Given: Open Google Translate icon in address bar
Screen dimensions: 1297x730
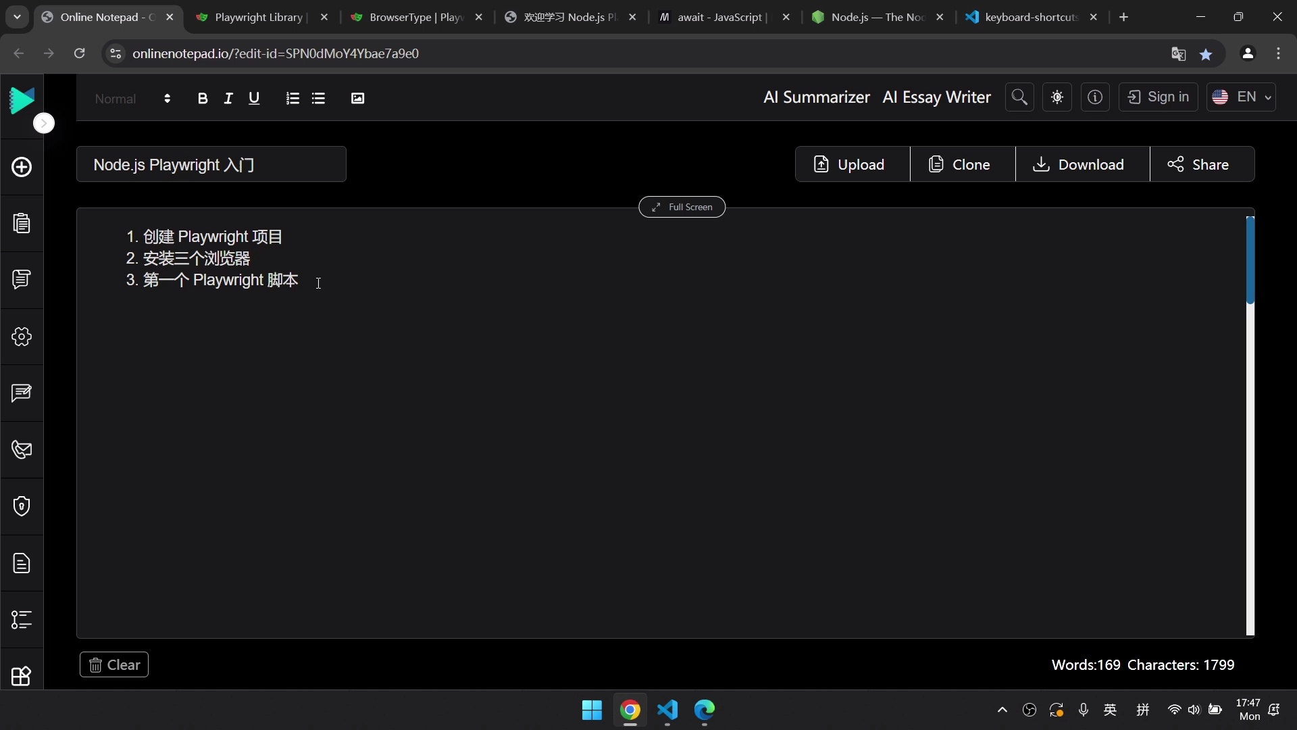Looking at the screenshot, I should (1178, 54).
